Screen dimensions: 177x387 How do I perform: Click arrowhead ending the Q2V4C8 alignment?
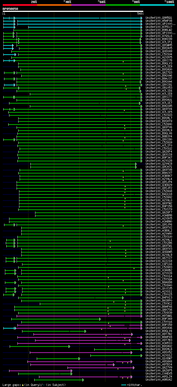[x=136, y=164]
